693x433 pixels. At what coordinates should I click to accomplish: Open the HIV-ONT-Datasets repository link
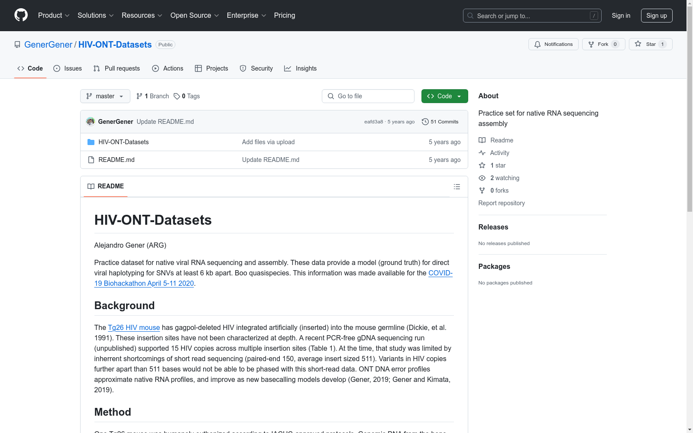point(115,45)
